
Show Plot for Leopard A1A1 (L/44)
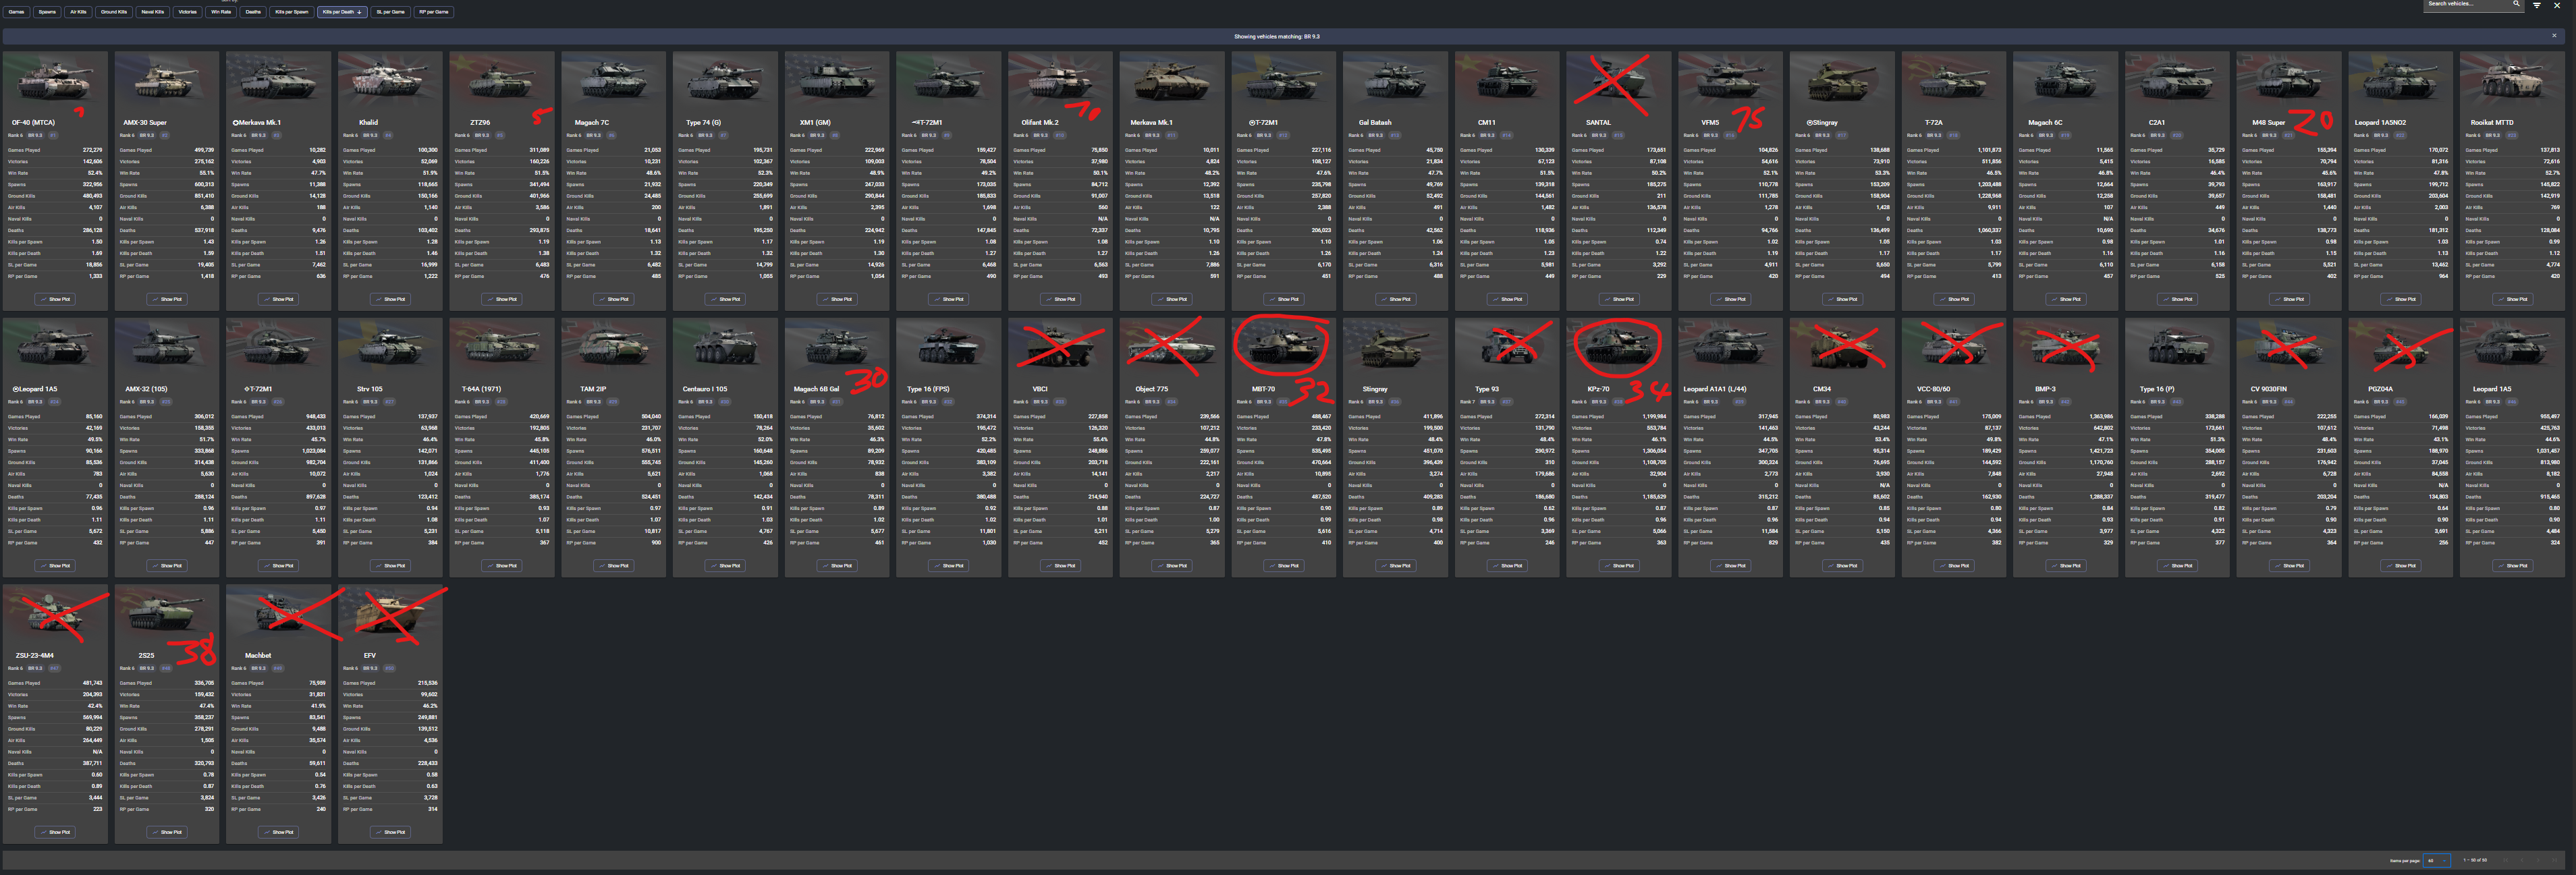tap(1730, 566)
